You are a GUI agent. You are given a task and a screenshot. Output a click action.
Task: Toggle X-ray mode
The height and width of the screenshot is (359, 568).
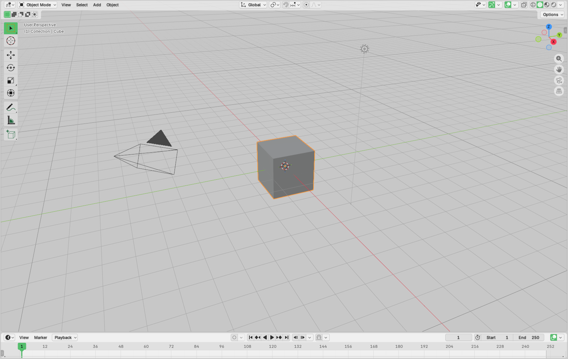pyautogui.click(x=524, y=5)
